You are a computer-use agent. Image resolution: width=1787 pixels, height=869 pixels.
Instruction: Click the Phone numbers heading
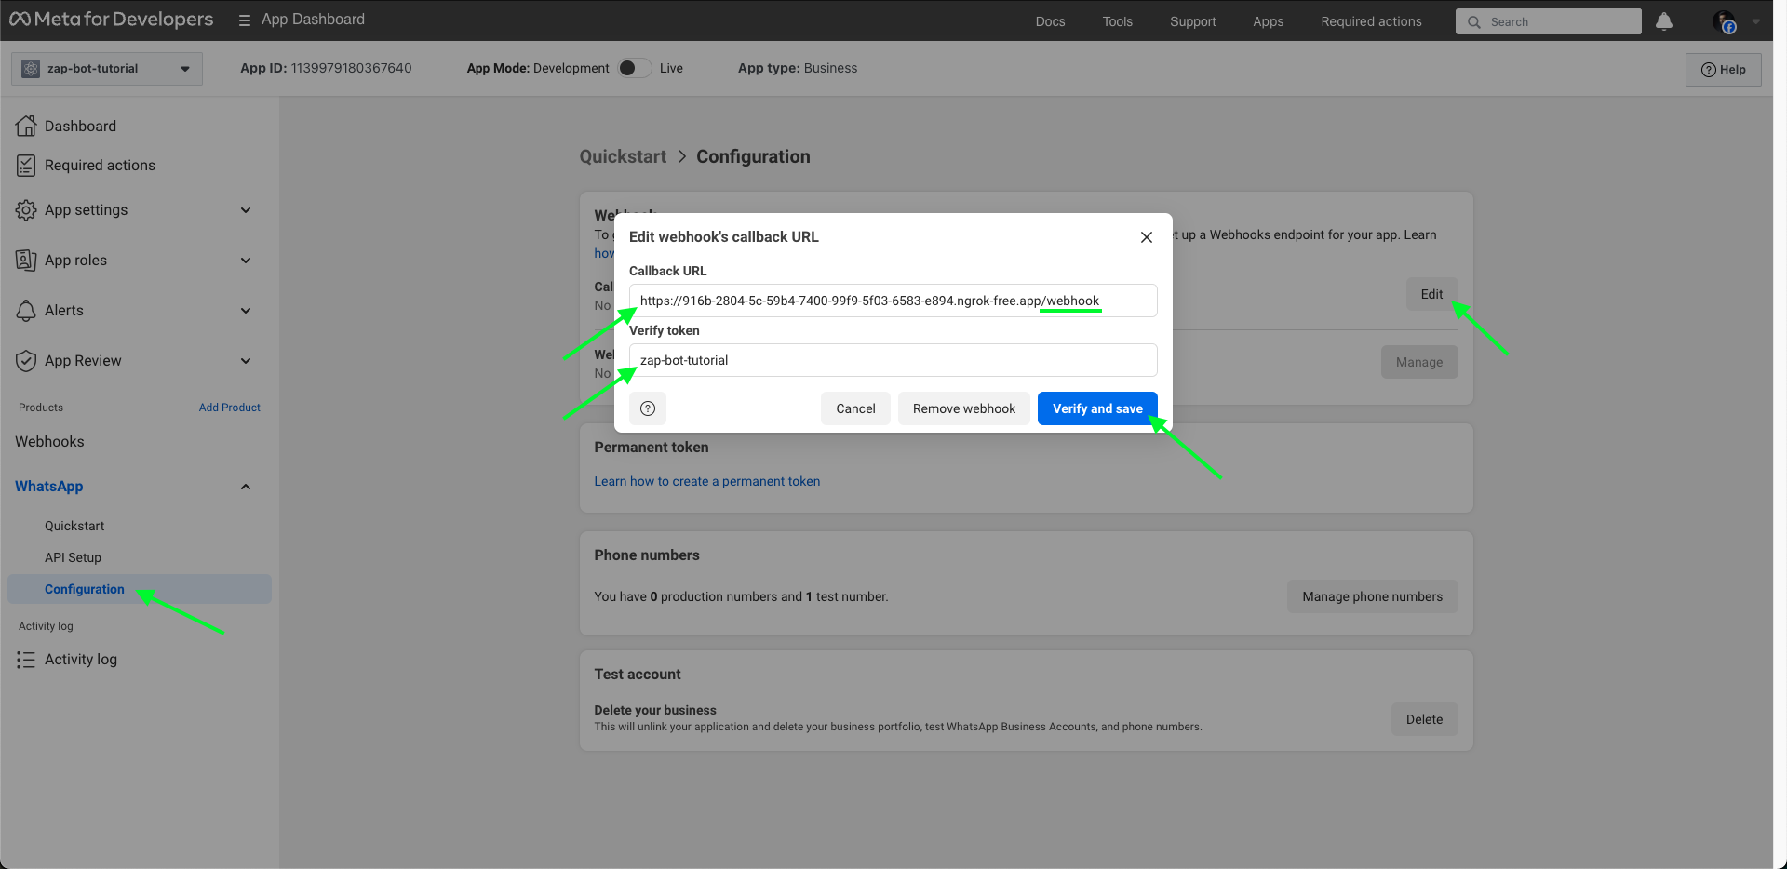tap(647, 555)
